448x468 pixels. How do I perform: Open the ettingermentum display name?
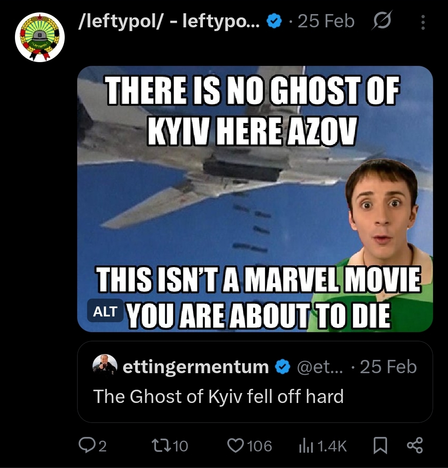click(x=196, y=367)
